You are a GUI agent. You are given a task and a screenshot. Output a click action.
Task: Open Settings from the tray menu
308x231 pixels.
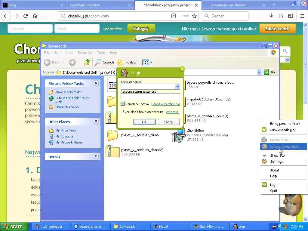tap(283, 162)
